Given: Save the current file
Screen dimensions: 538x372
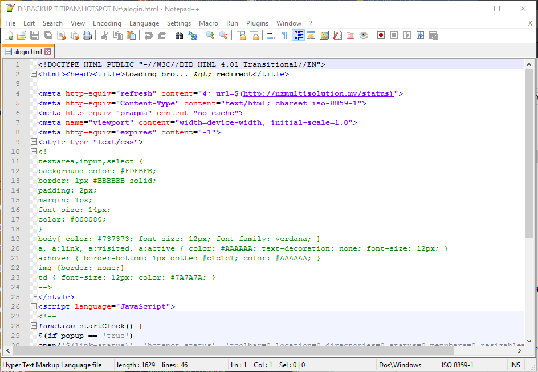Looking at the screenshot, I should point(35,35).
